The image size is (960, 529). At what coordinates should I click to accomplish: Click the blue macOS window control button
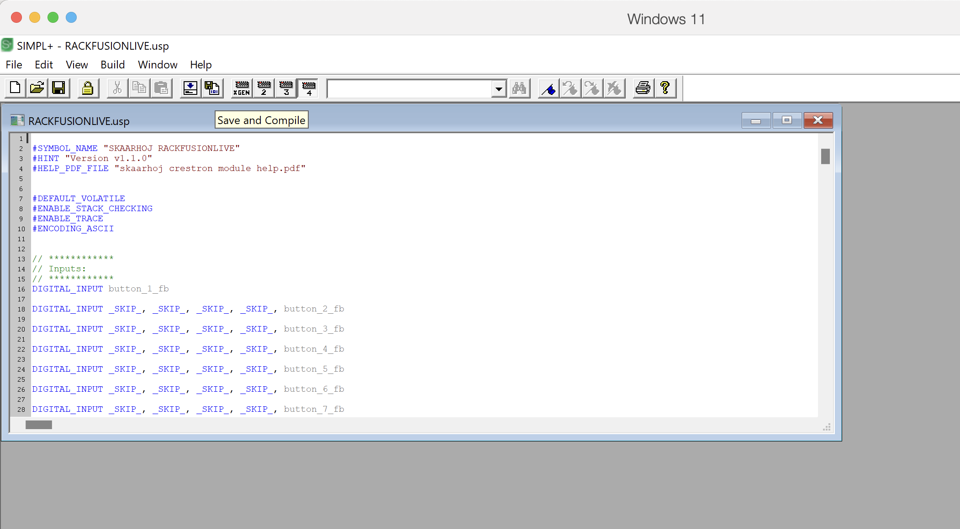pyautogui.click(x=71, y=17)
